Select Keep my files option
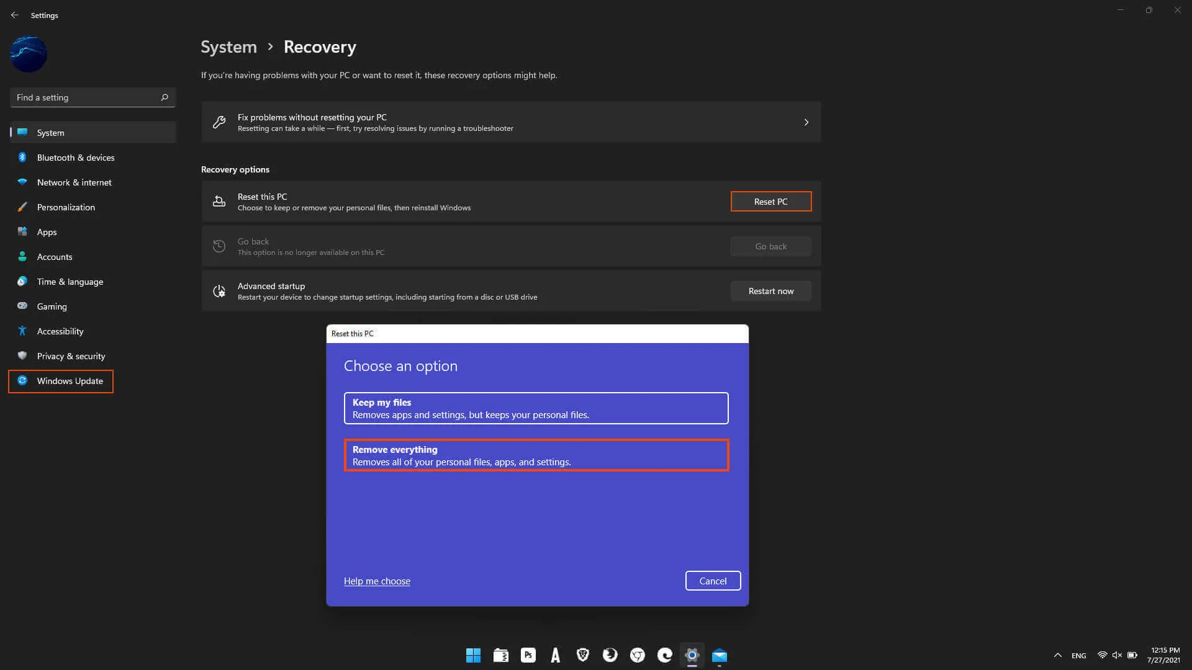 [x=535, y=408]
